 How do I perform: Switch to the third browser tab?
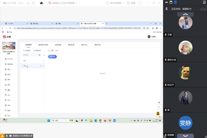tap(67, 24)
